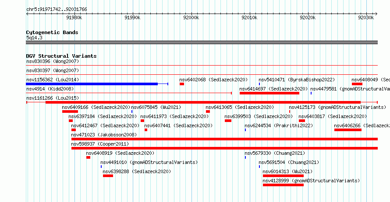Open nsv6409166 (Sedlazeck2020) label
Viewport: 390px width, 202px height.
96,107
